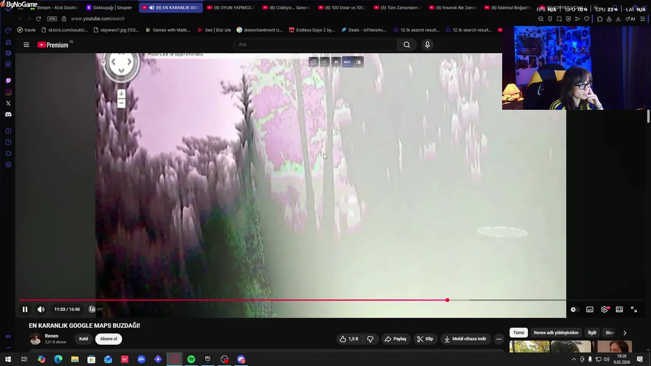Viewport: 651px width, 366px height.
Task: Start voice search with the microphone
Action: [427, 45]
